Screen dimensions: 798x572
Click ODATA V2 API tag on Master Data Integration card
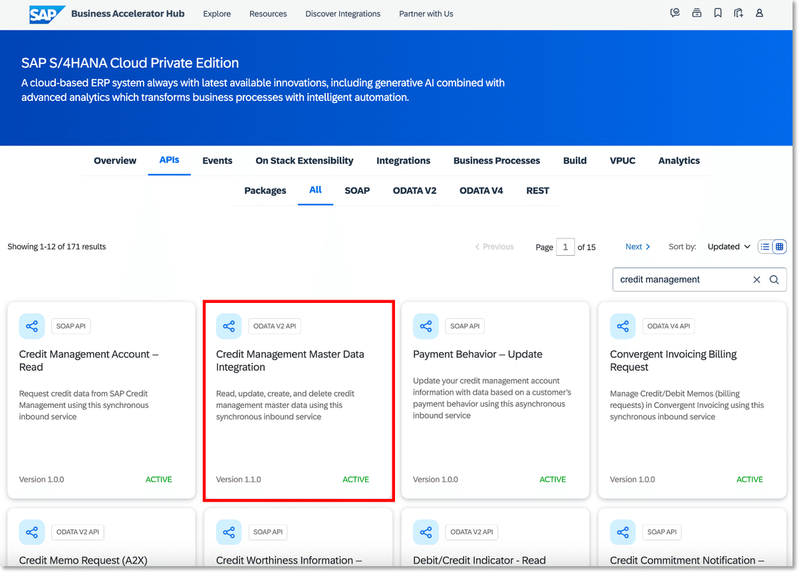(275, 326)
